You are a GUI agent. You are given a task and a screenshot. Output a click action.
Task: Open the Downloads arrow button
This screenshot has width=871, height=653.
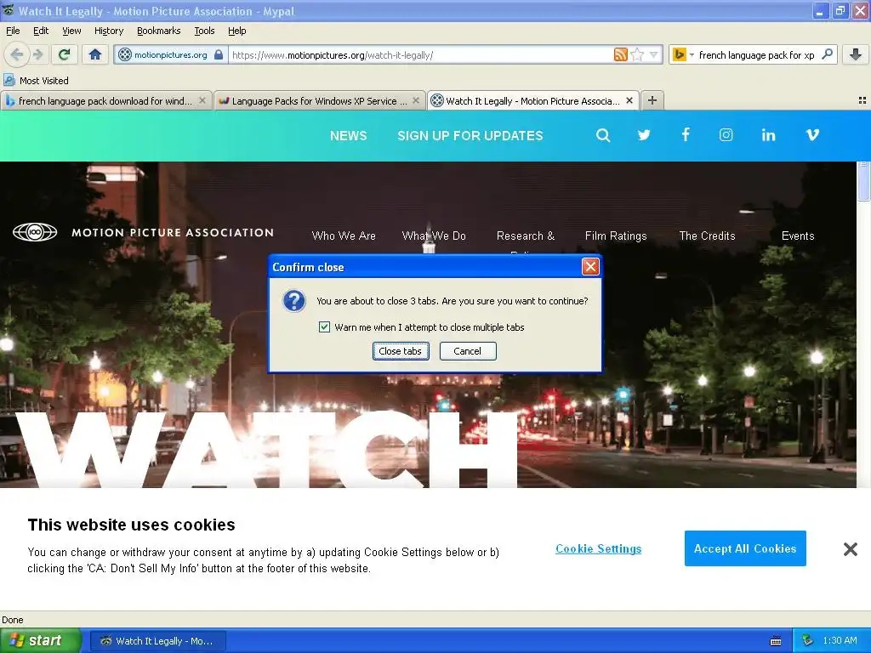coord(856,54)
